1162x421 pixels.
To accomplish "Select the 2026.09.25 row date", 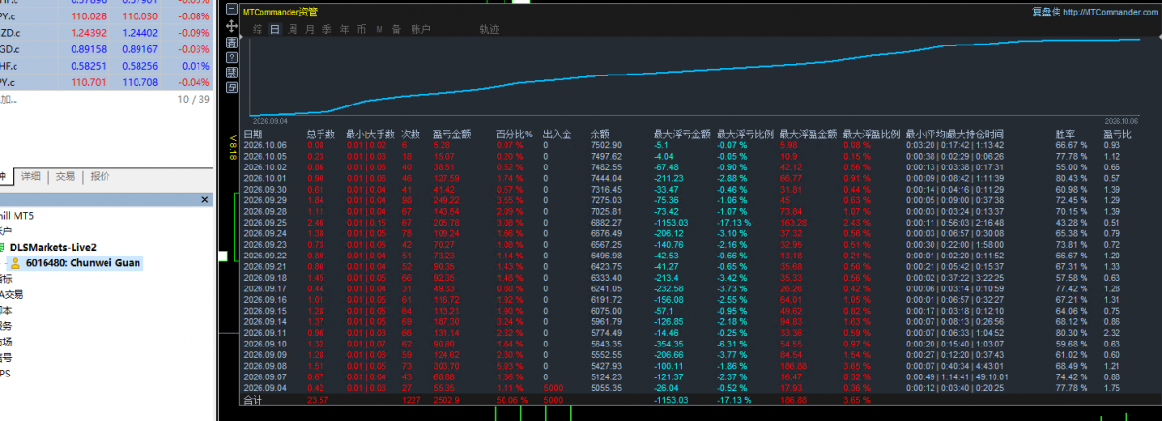I will point(265,221).
